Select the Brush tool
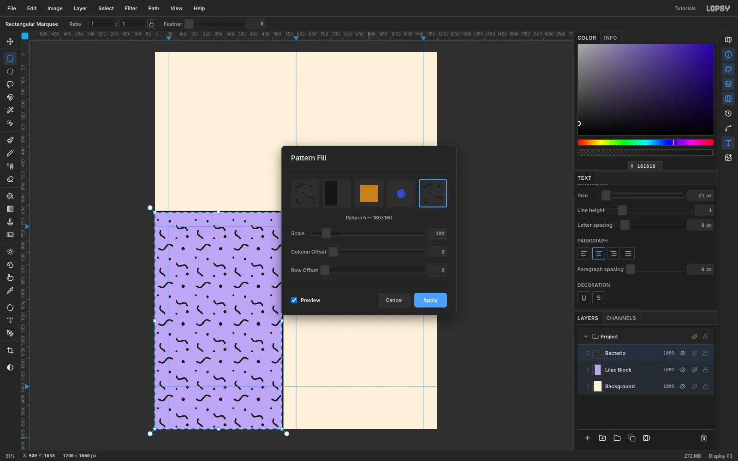 point(10,140)
